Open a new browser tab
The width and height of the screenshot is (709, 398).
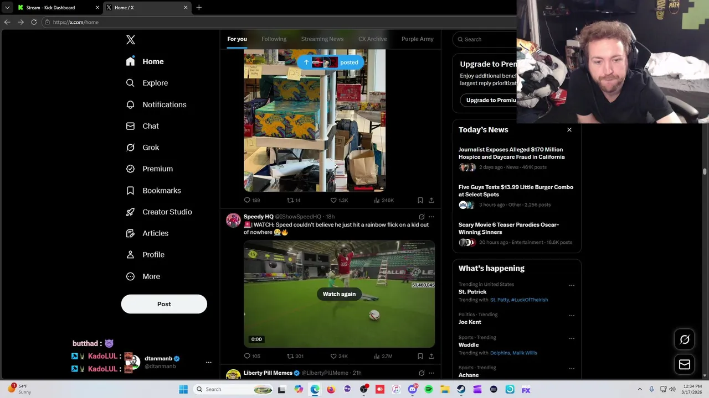199,8
